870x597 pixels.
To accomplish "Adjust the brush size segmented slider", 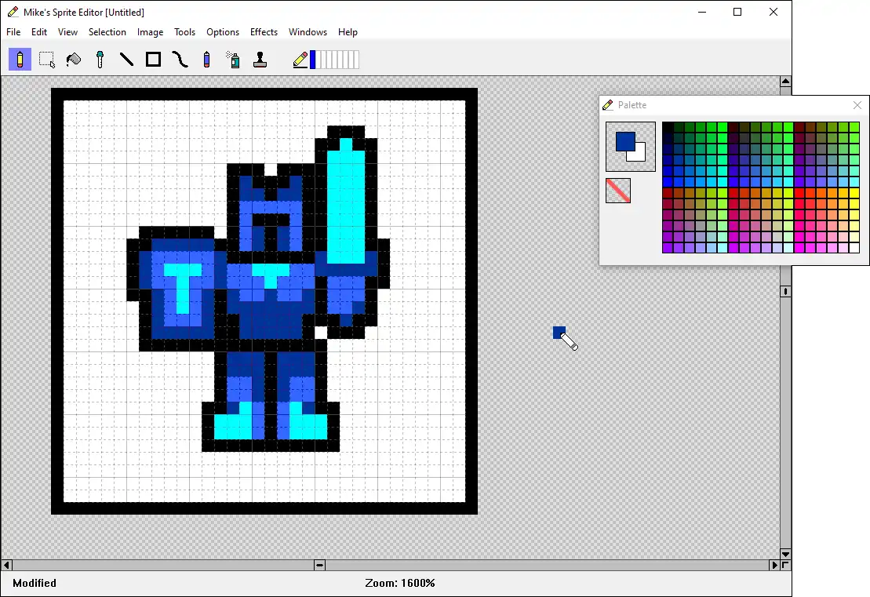I will tap(334, 60).
